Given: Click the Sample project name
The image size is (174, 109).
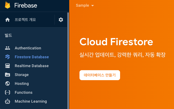Looking at the screenshot, I should click(x=83, y=5).
